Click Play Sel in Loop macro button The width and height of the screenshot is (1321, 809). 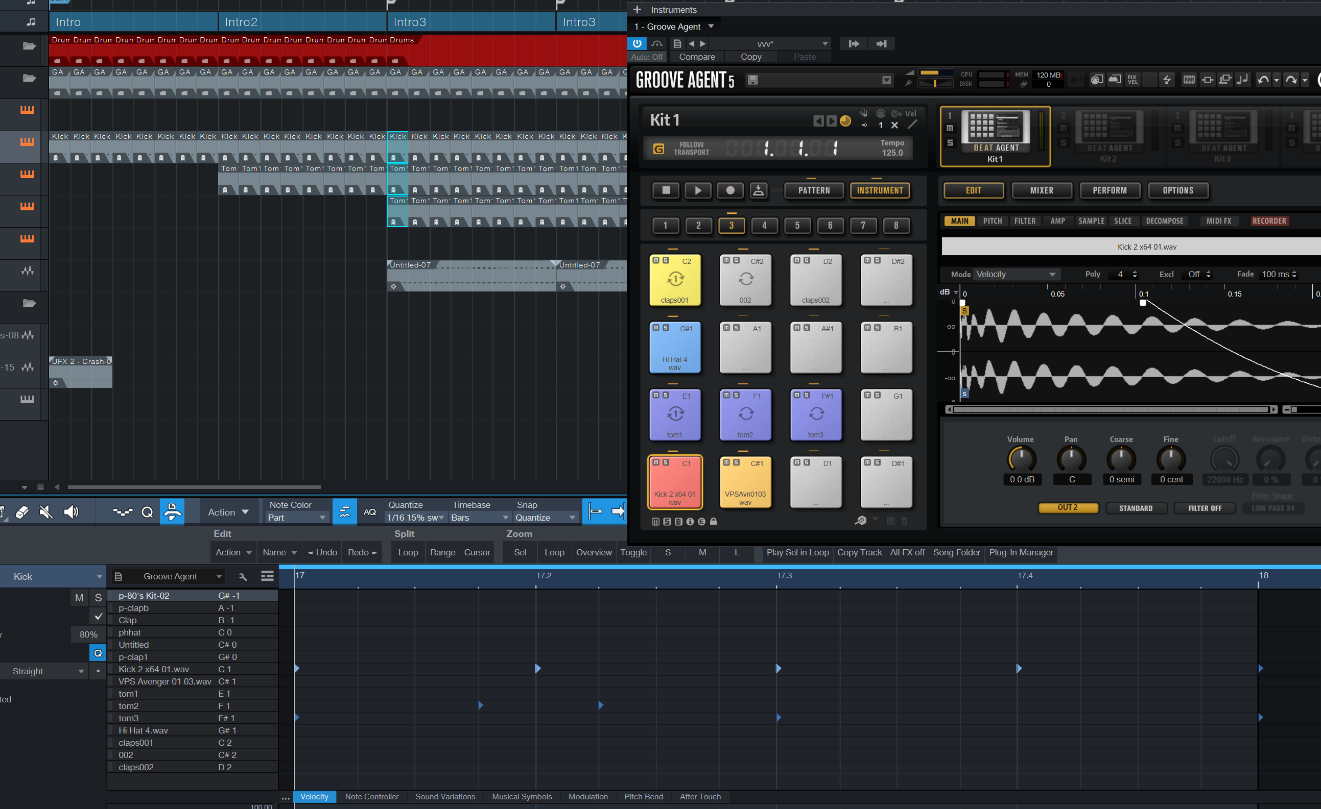click(798, 552)
